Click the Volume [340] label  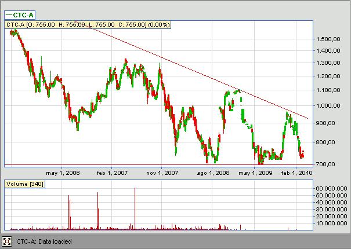point(24,184)
